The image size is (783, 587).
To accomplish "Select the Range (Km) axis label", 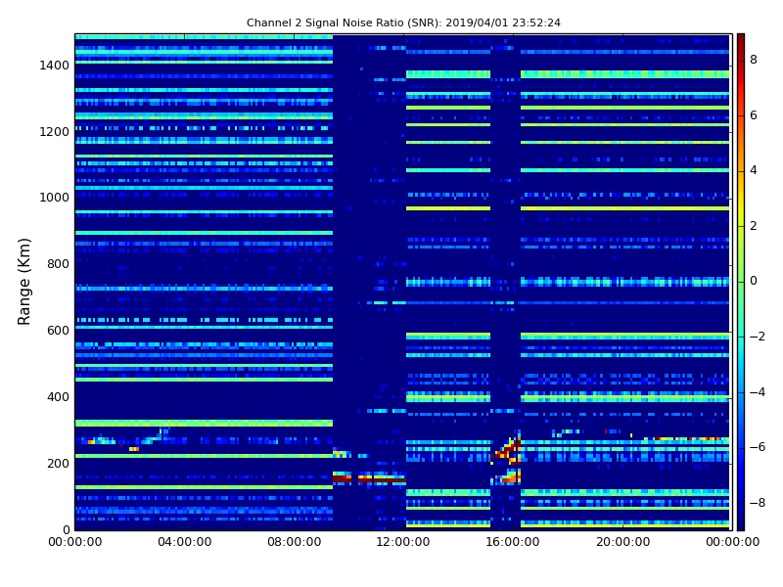I will [23, 282].
